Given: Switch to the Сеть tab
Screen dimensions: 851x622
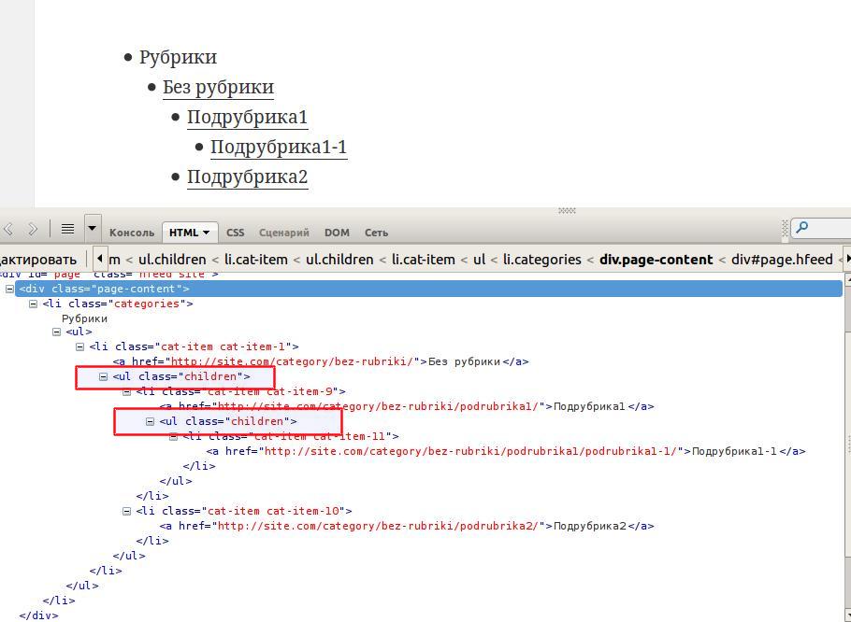Looking at the screenshot, I should pyautogui.click(x=376, y=233).
